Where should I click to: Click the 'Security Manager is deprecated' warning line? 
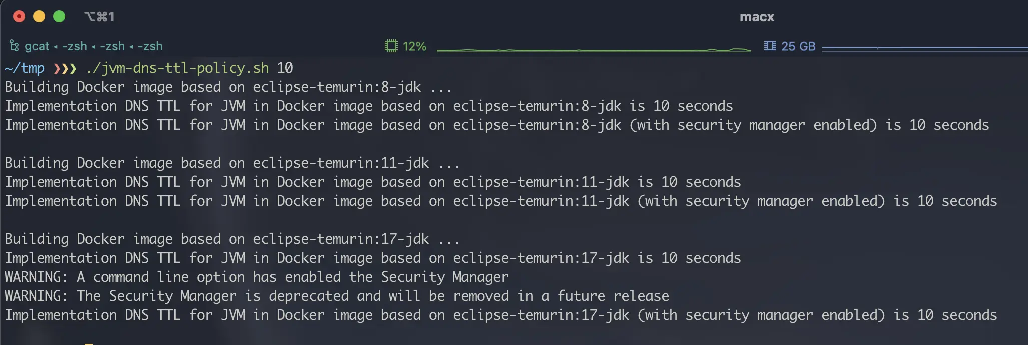coord(337,296)
